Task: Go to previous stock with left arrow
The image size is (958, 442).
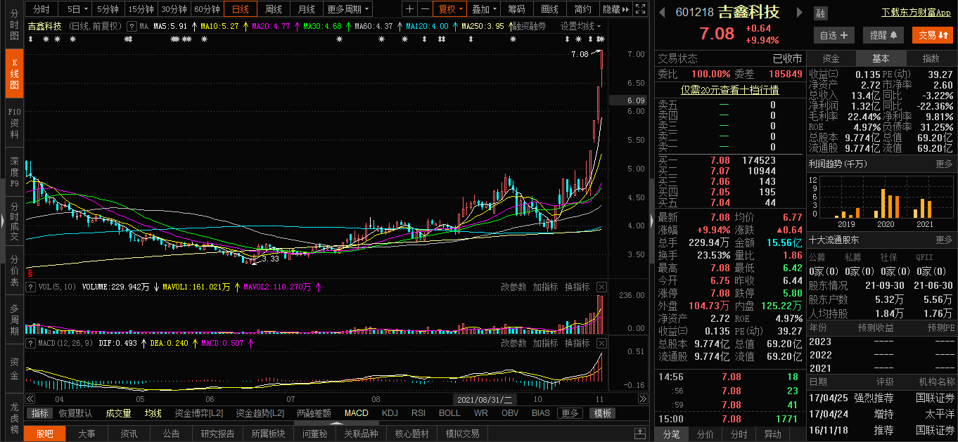Action: tap(661, 13)
